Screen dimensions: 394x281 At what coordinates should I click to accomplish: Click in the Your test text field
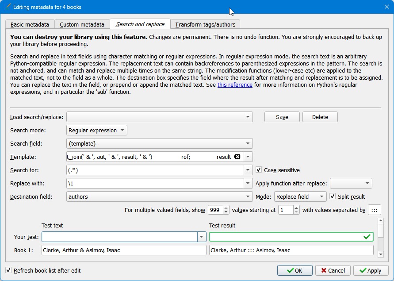[119, 237]
